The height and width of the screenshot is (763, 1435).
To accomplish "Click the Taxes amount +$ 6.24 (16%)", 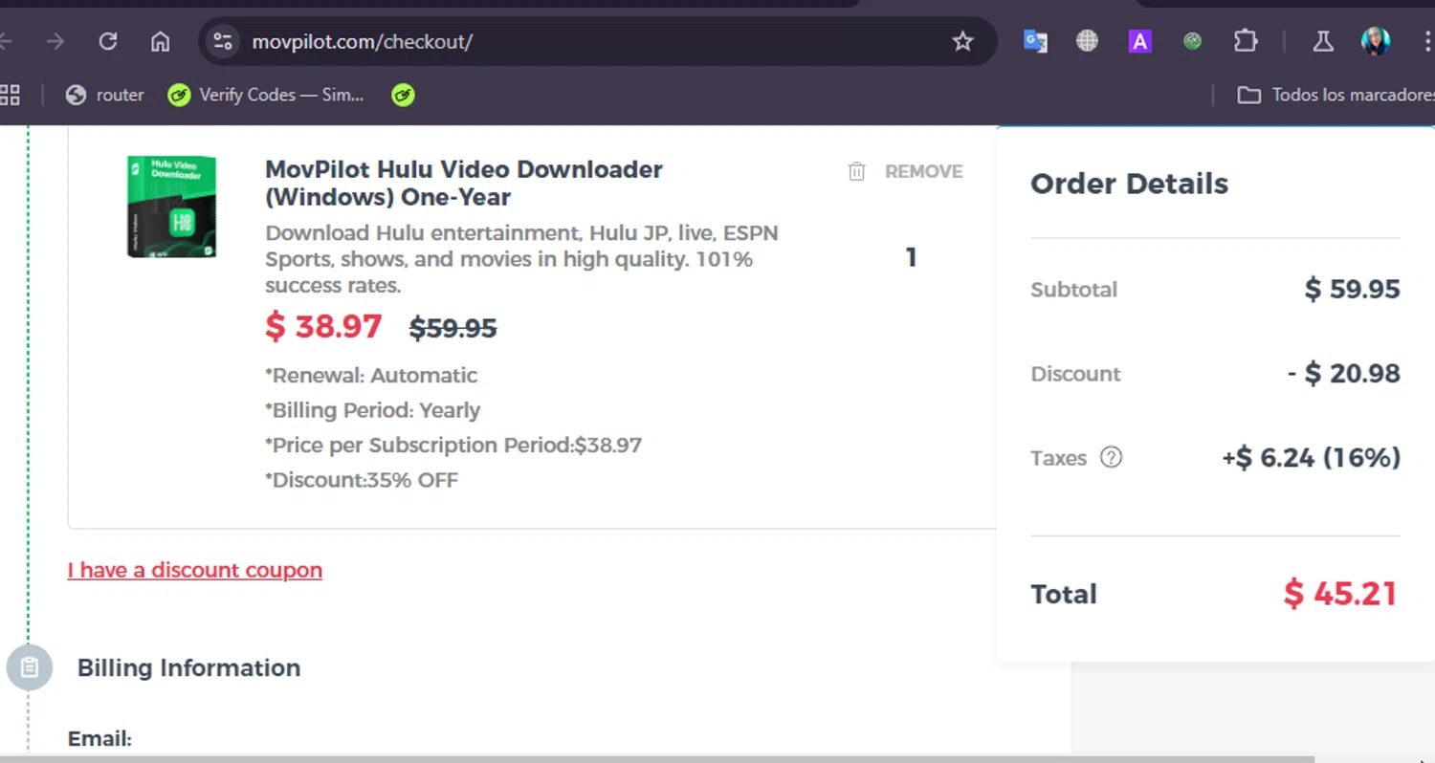I will 1312,458.
